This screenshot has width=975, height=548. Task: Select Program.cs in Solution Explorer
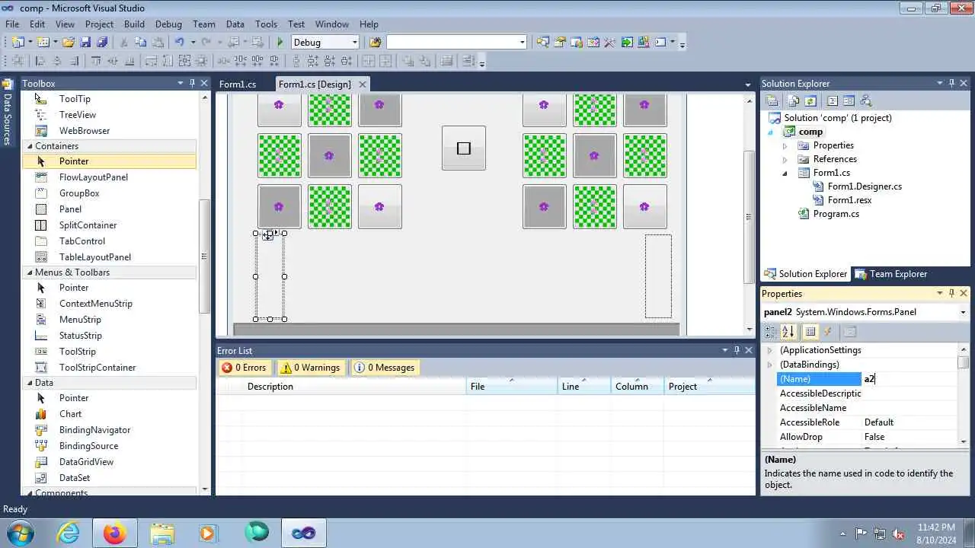(836, 214)
